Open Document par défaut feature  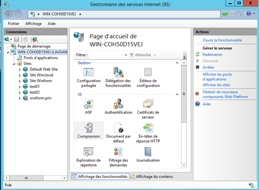tap(118, 129)
